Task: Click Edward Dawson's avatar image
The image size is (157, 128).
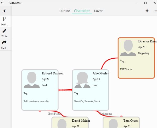Action: [x=32, y=80]
